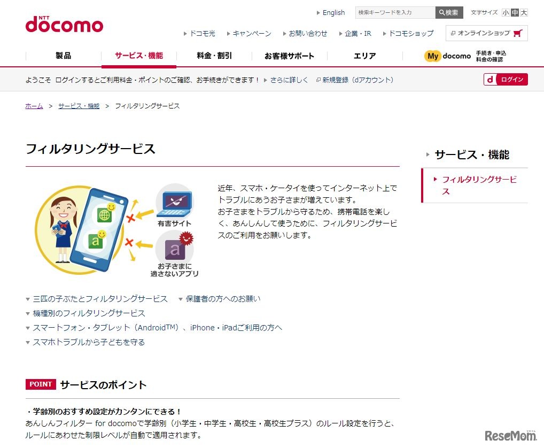Set text size to 中
The image size is (544, 448).
(x=515, y=12)
